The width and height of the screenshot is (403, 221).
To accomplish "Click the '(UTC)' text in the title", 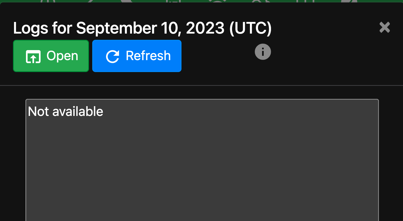I will coord(250,28).
